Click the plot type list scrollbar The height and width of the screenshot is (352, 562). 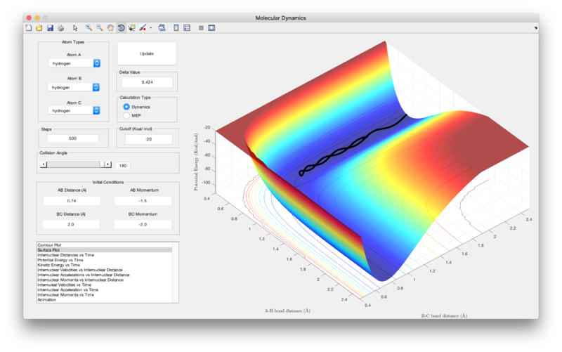(x=175, y=273)
